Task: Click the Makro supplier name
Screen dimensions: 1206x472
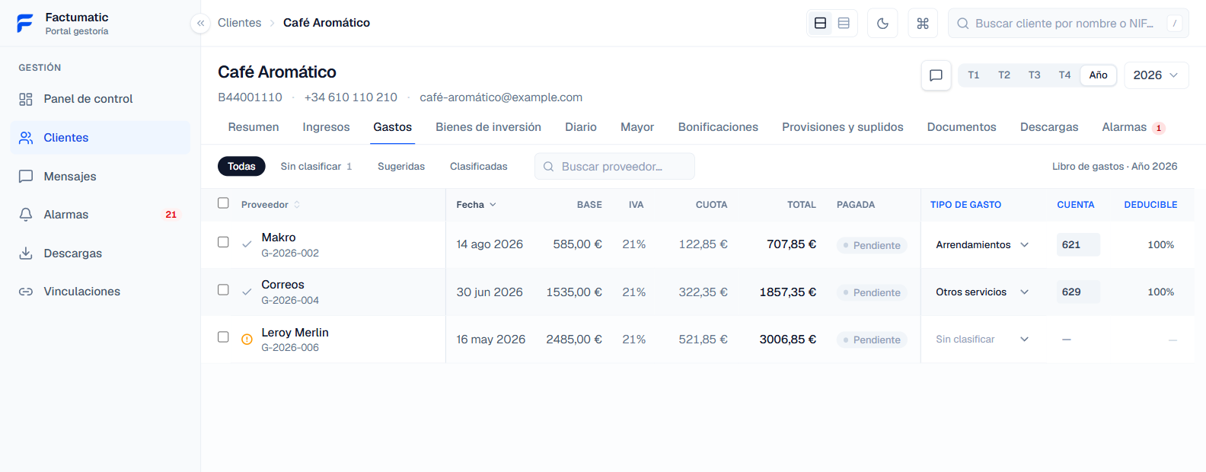Action: click(279, 238)
